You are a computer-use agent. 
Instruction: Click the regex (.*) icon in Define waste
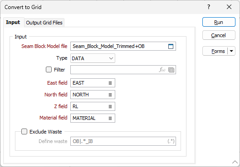click(171, 141)
